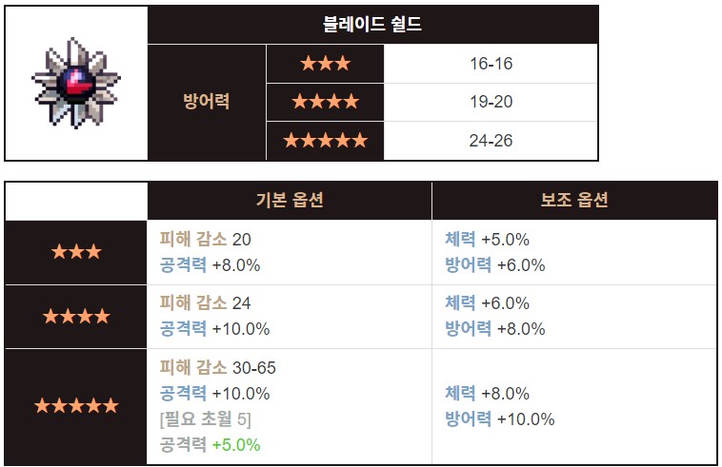Select the 기본 옵션 column header
722x467 pixels.
pos(290,200)
